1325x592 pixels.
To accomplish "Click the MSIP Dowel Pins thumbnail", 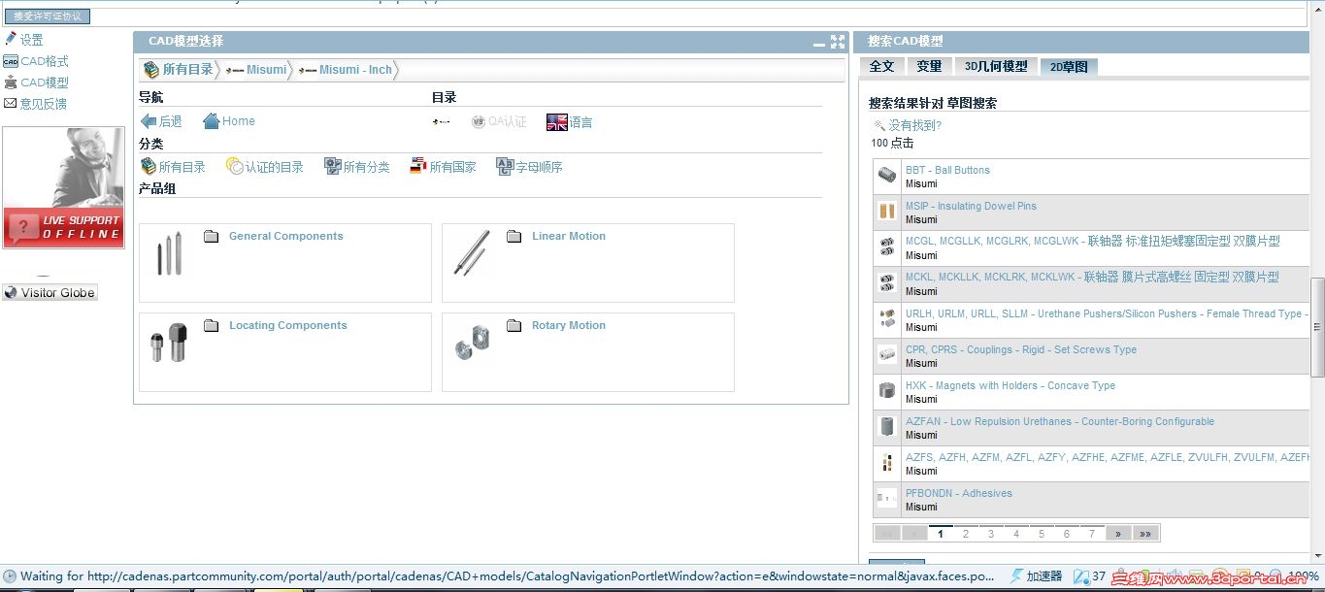I will pos(887,211).
